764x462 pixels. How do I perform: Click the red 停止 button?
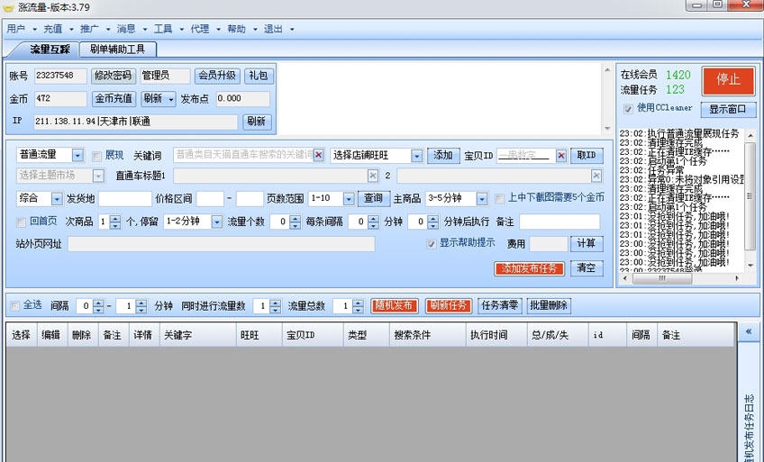click(728, 80)
